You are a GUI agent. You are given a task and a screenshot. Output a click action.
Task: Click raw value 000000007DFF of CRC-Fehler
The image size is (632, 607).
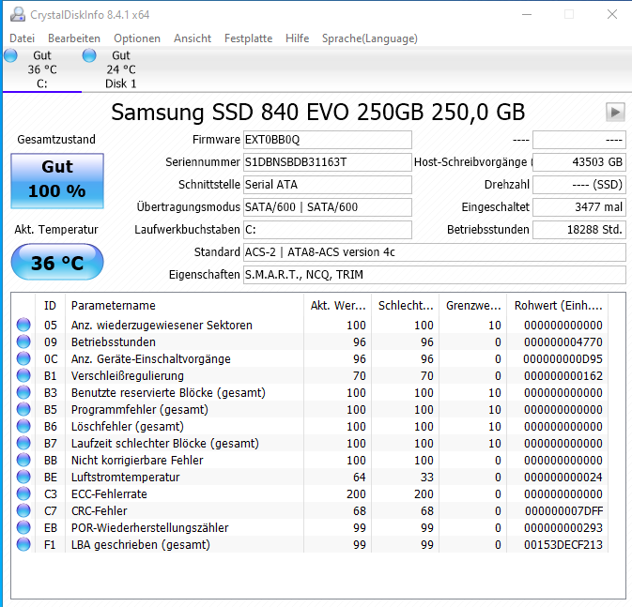click(x=563, y=511)
